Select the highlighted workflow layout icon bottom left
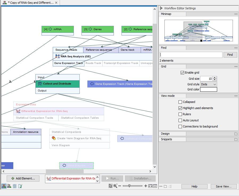 tap(4, 186)
